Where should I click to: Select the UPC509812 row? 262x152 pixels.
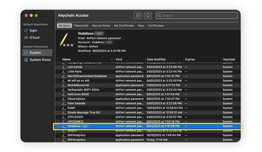coord(148,122)
